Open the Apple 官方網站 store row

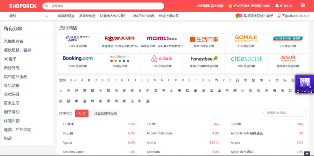point(267,152)
